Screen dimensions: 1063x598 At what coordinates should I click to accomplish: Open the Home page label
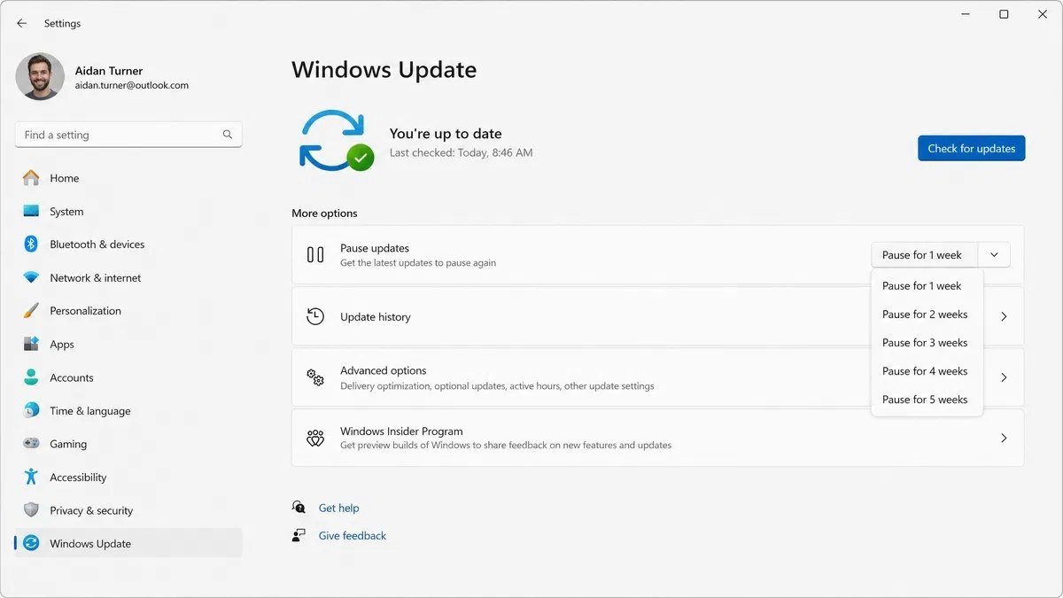coord(65,178)
